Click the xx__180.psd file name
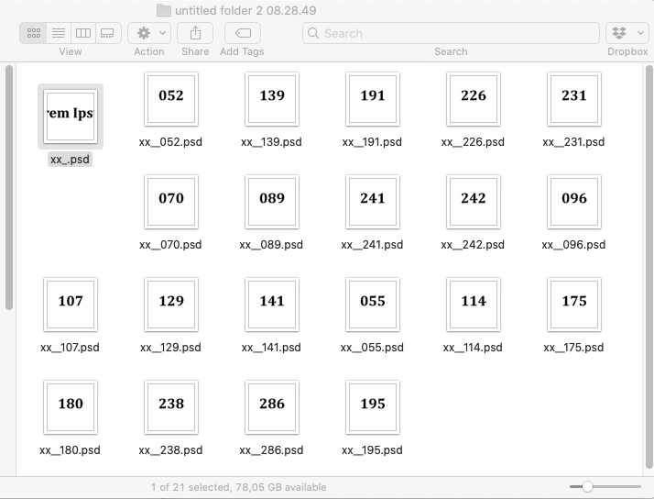The height and width of the screenshot is (499, 654). point(70,450)
